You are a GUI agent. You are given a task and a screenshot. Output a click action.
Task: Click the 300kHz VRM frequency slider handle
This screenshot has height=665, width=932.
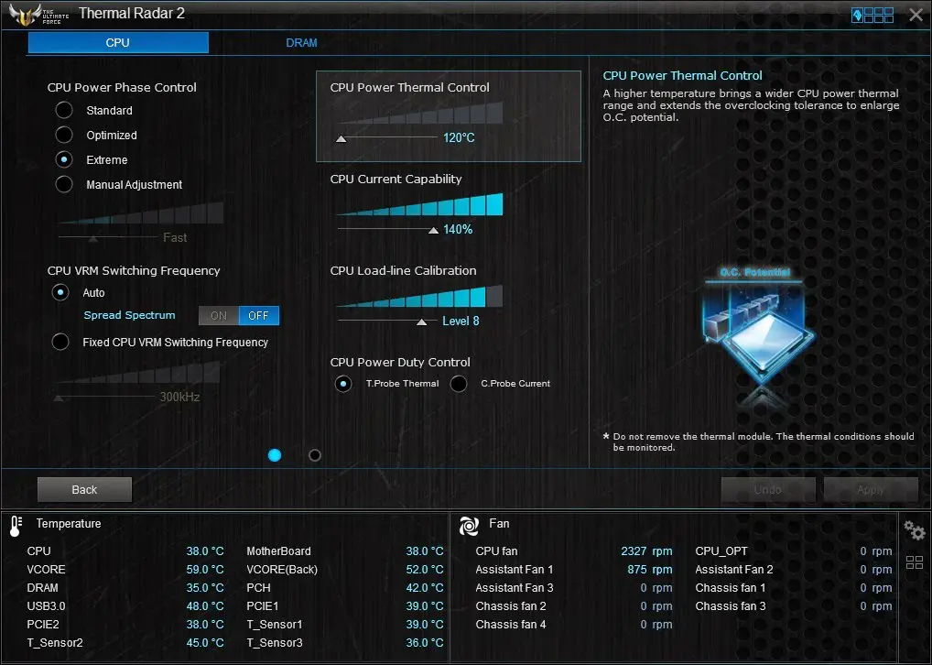click(59, 398)
